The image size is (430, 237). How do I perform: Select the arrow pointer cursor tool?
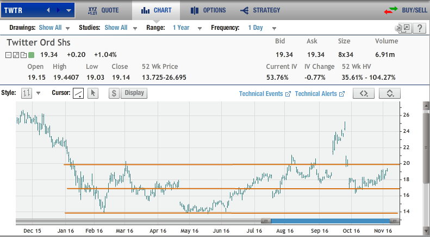(93, 93)
